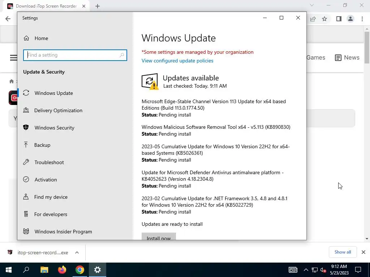Click the Windows Security shield icon

[x=26, y=127]
